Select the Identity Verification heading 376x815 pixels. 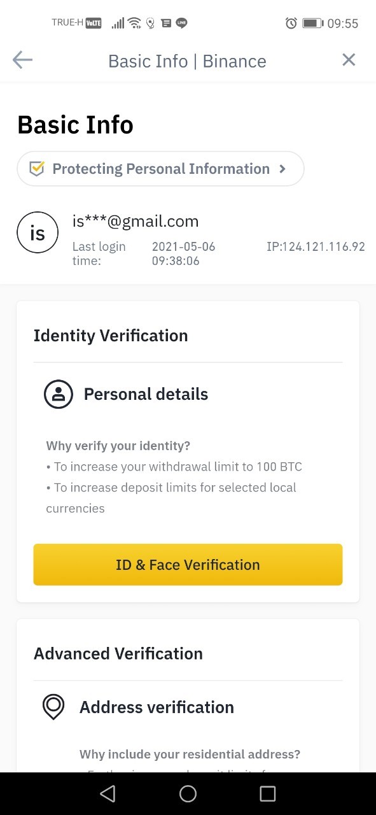point(111,336)
